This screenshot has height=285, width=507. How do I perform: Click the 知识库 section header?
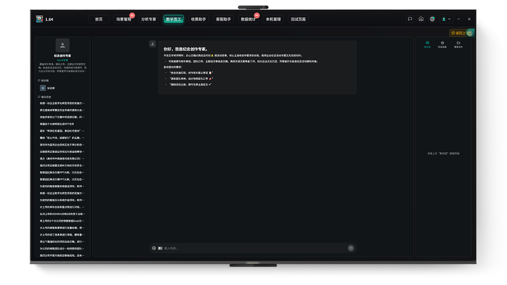click(x=43, y=80)
